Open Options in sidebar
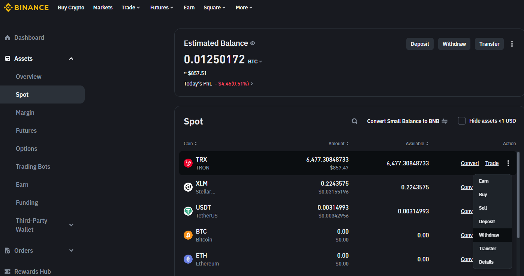The image size is (524, 276). (27, 149)
